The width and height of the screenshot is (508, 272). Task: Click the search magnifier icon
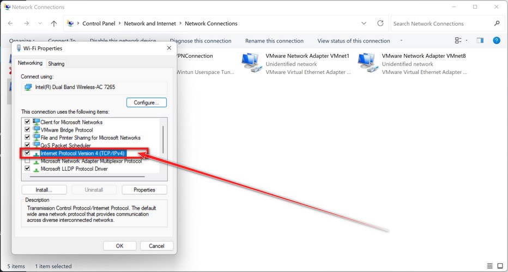497,23
